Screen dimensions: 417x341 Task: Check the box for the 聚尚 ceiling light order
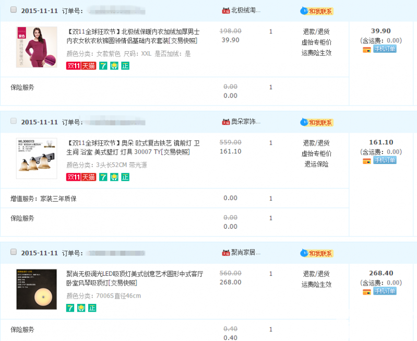tap(14, 252)
